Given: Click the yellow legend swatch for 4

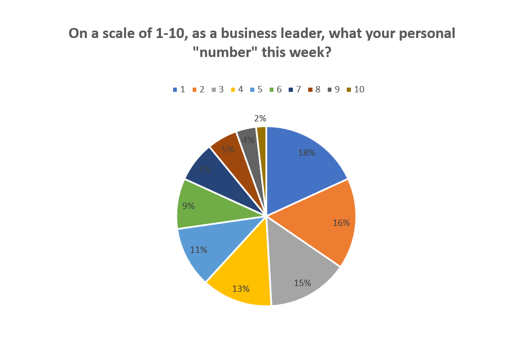Looking at the screenshot, I should pos(233,90).
